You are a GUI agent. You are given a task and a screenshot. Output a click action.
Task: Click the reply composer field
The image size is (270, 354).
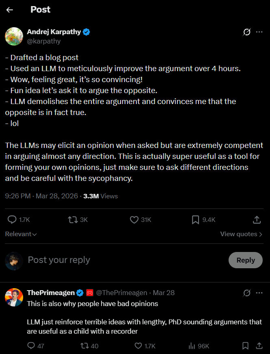pyautogui.click(x=59, y=260)
